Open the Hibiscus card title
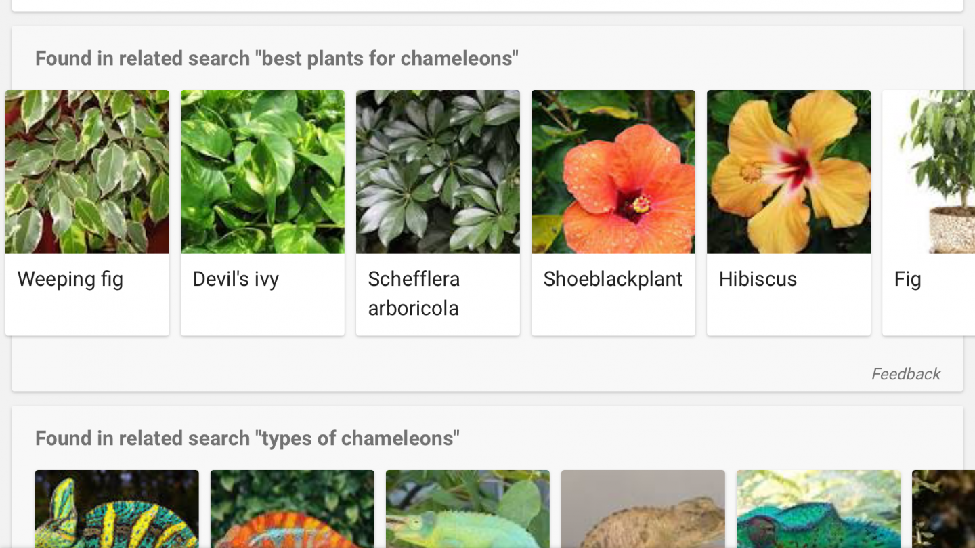The height and width of the screenshot is (548, 975). point(758,279)
